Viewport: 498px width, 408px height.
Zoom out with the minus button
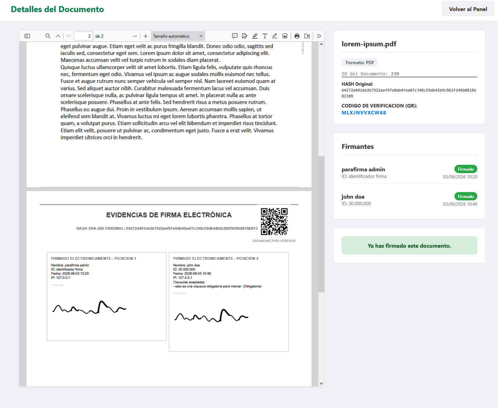click(135, 36)
